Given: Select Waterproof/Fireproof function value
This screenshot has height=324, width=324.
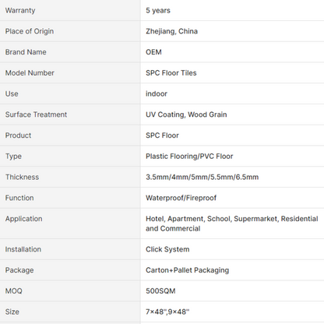Looking at the screenshot, I should (181, 198).
